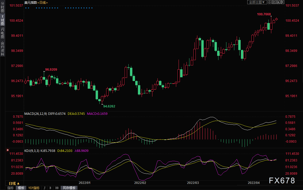Click the K:85.7938 value

(48, 151)
